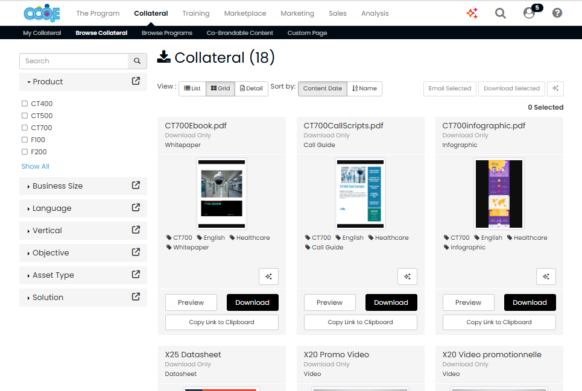Select the CT500 checkbox
Screen dimensions: 582x391
[24, 115]
